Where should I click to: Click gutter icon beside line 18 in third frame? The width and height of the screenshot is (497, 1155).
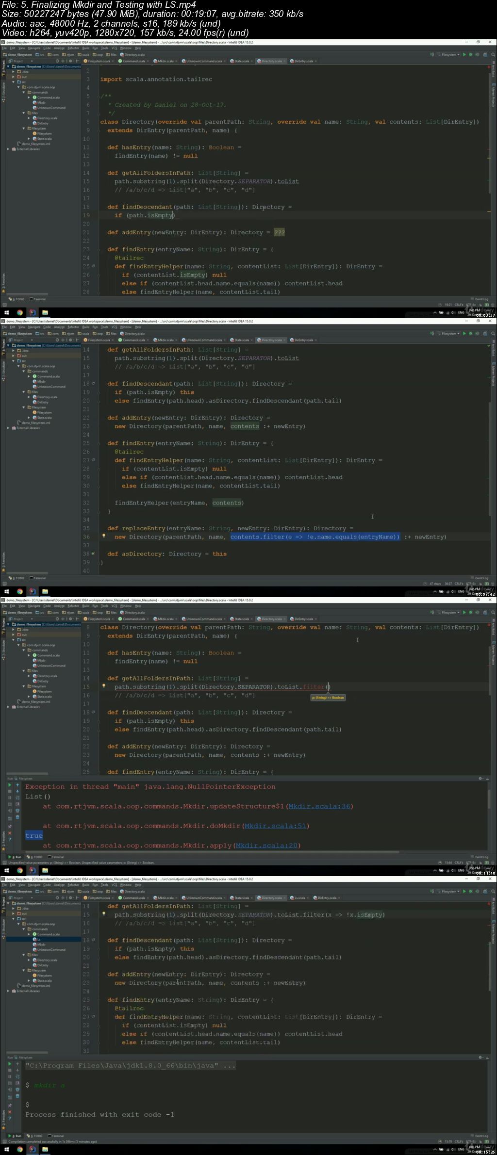coord(93,712)
